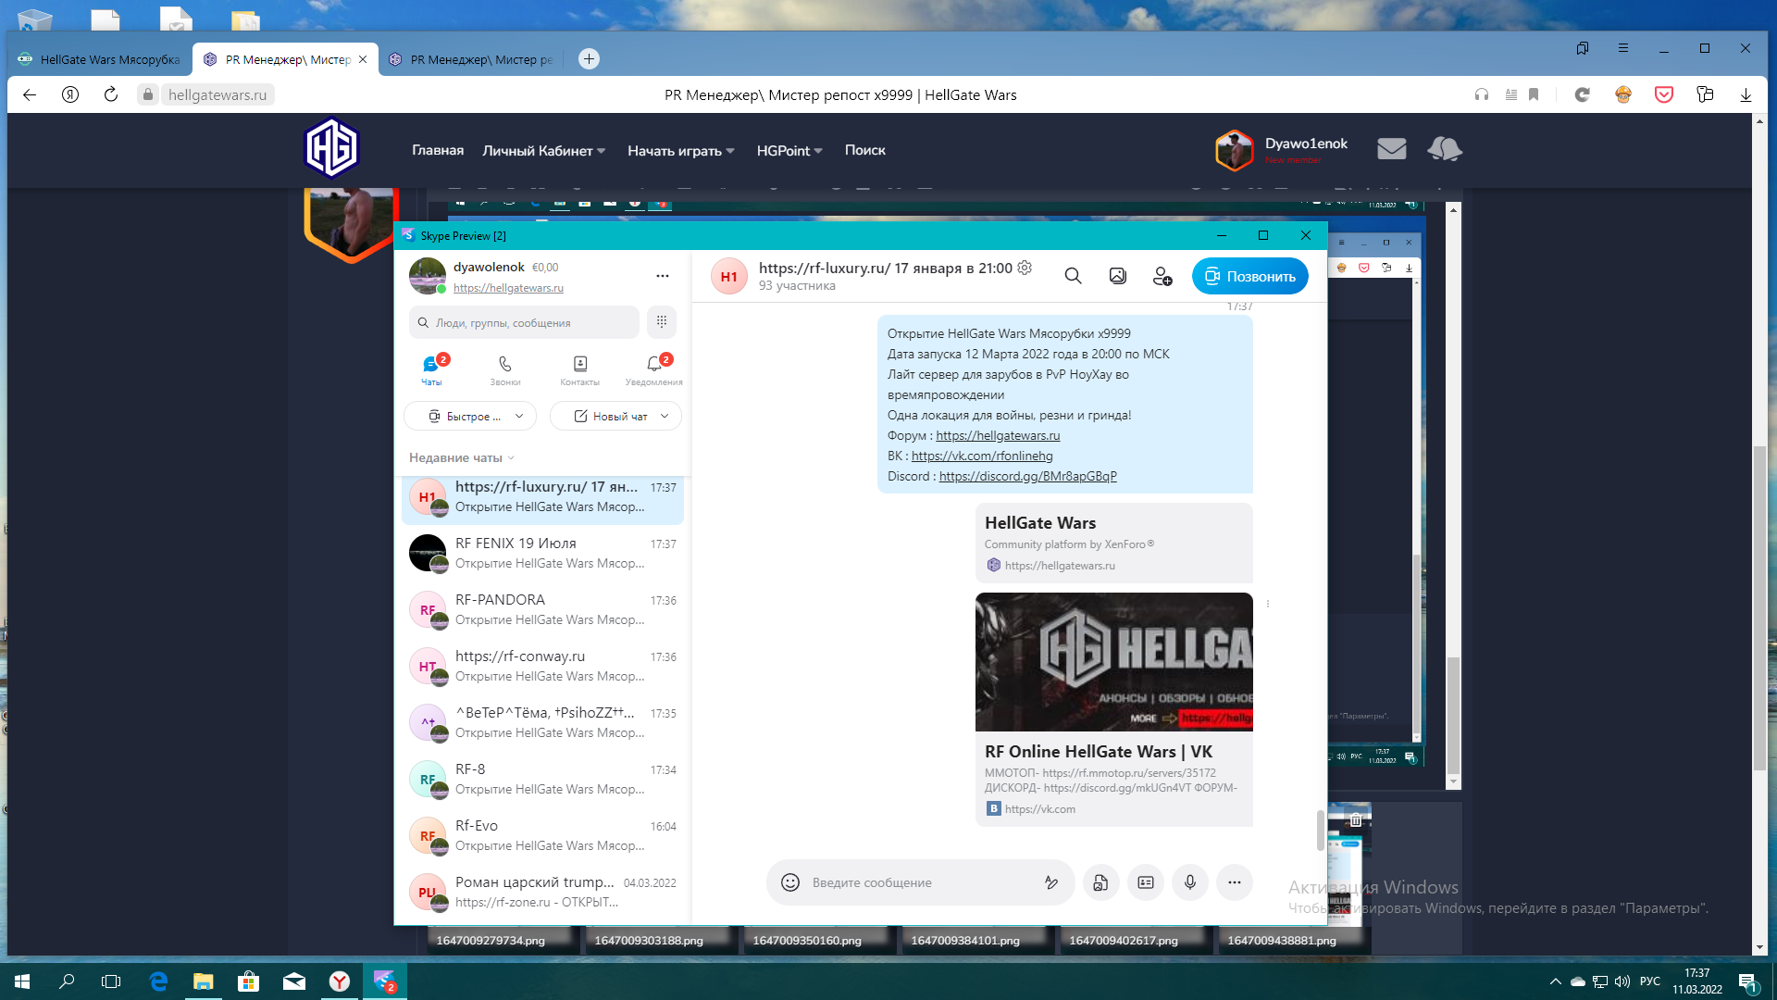Open the forum inbox envelope icon
Viewport: 1777px width, 1000px height.
[1391, 148]
